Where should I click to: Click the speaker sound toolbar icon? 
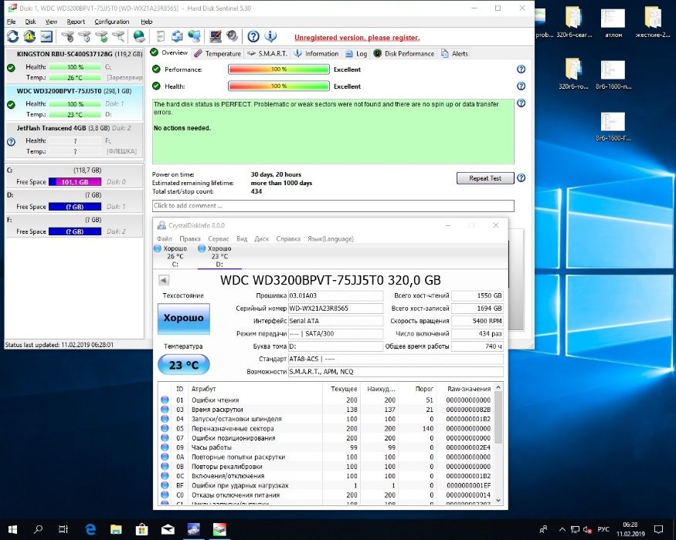click(x=232, y=36)
